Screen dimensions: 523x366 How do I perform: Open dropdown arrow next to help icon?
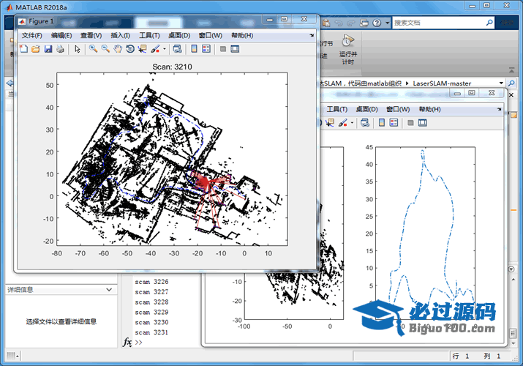pyautogui.click(x=387, y=23)
